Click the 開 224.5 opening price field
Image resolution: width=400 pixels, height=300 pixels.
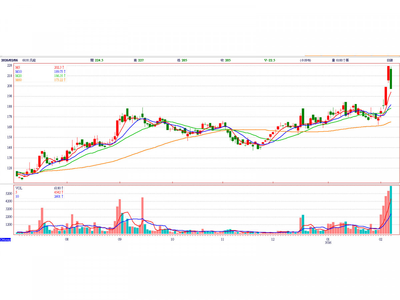97,60
